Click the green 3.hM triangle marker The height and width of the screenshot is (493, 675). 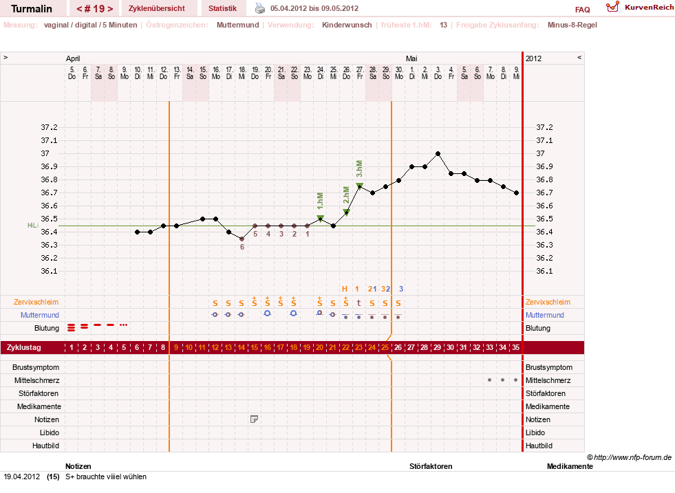(x=359, y=186)
